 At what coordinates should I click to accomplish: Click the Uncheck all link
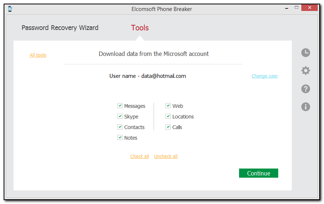[165, 156]
